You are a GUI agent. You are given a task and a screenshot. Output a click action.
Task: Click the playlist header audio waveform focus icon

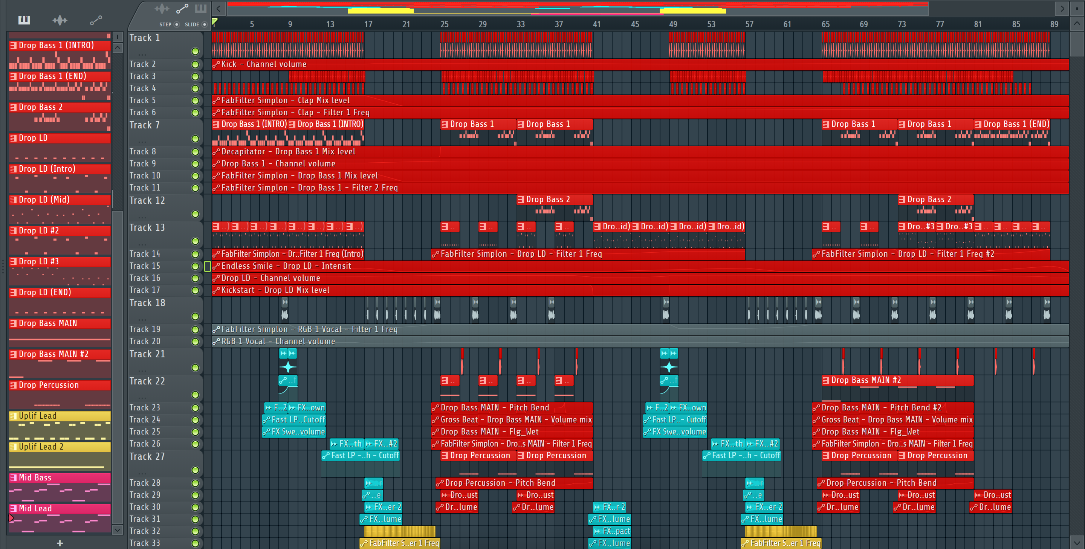click(162, 8)
